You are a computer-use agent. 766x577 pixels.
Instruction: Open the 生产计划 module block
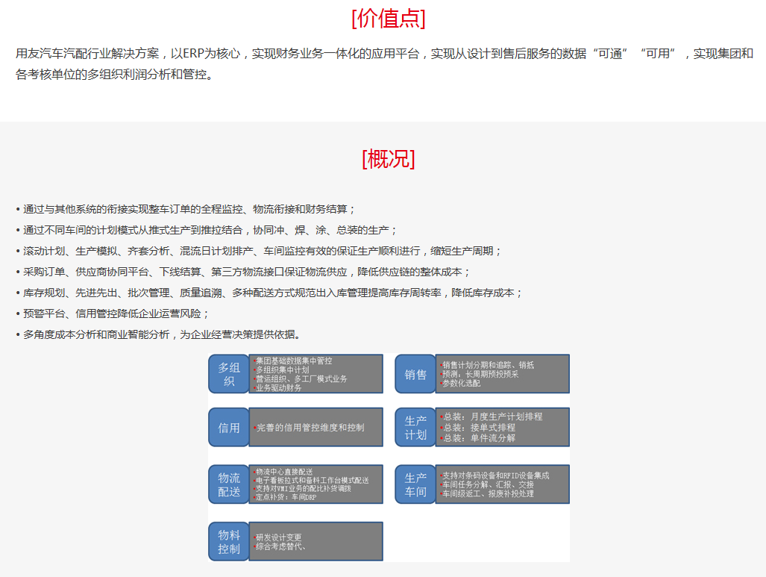pyautogui.click(x=415, y=427)
